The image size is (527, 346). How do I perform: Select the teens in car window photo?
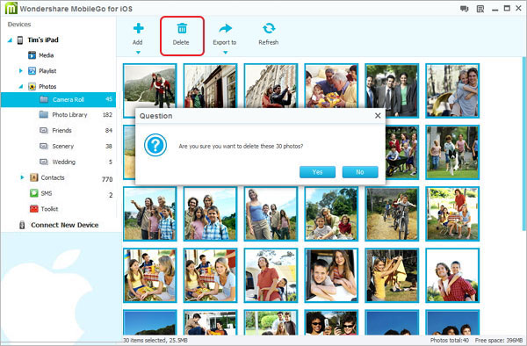(331, 275)
